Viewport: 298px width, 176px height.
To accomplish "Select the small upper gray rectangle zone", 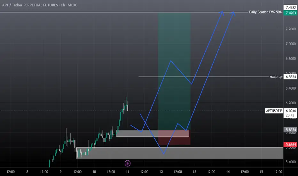I will [x=153, y=133].
